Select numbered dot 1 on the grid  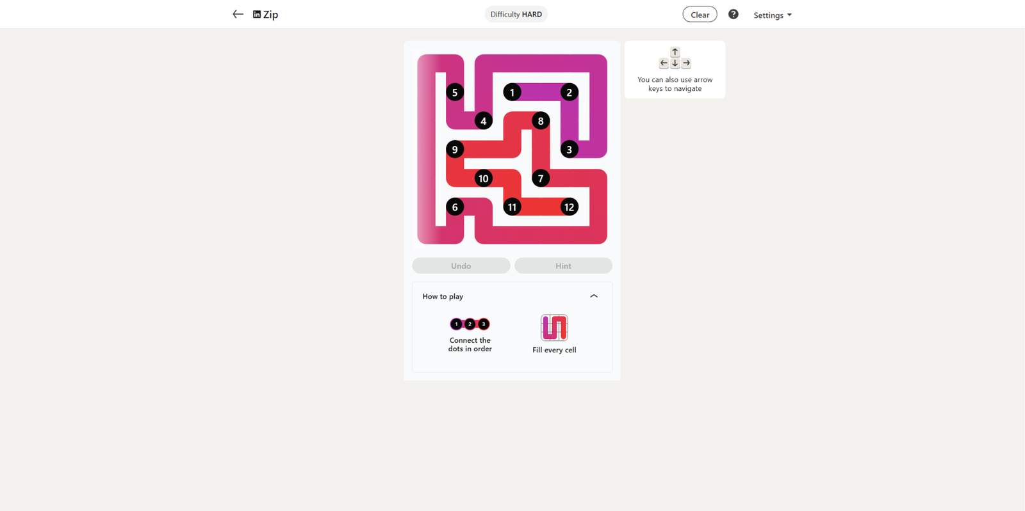point(512,92)
